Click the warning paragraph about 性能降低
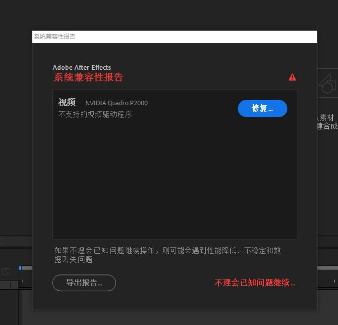Screen dimensions: 338x325 click(167, 255)
